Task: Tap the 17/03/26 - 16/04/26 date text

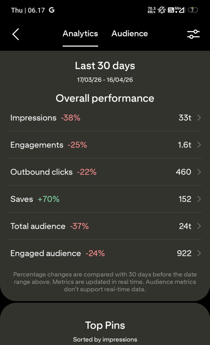Action: (105, 80)
